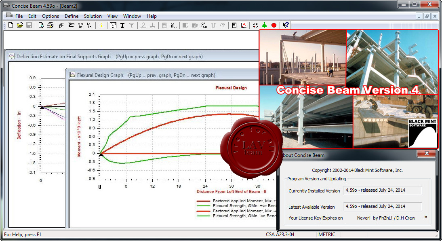Open the Window menu
This screenshot has width=442, height=241.
point(132,16)
